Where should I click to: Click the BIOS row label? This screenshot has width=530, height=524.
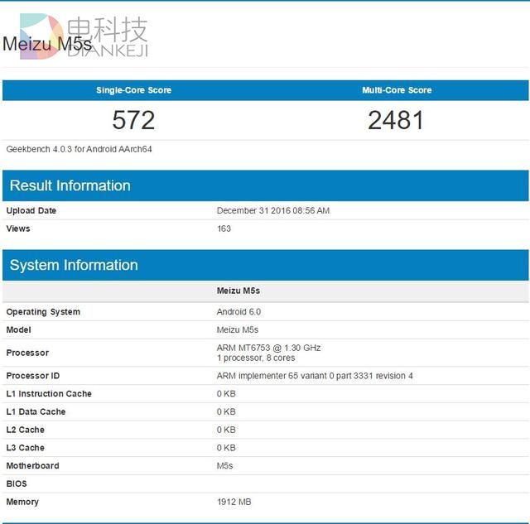(x=17, y=483)
